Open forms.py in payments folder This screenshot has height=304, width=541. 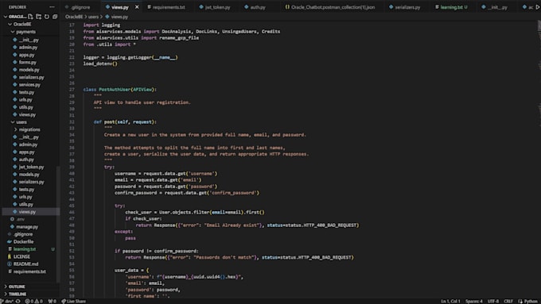28,63
